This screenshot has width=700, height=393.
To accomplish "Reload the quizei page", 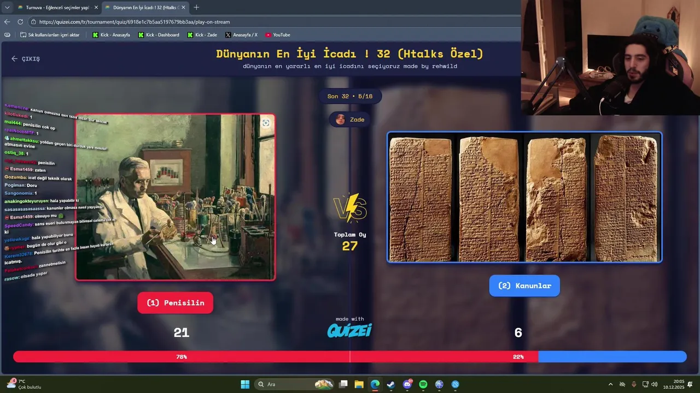I will (x=20, y=22).
